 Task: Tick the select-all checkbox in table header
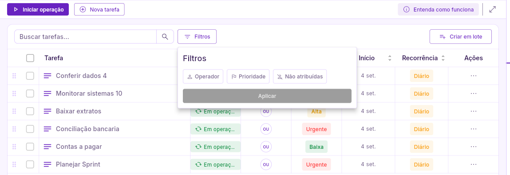click(x=30, y=58)
